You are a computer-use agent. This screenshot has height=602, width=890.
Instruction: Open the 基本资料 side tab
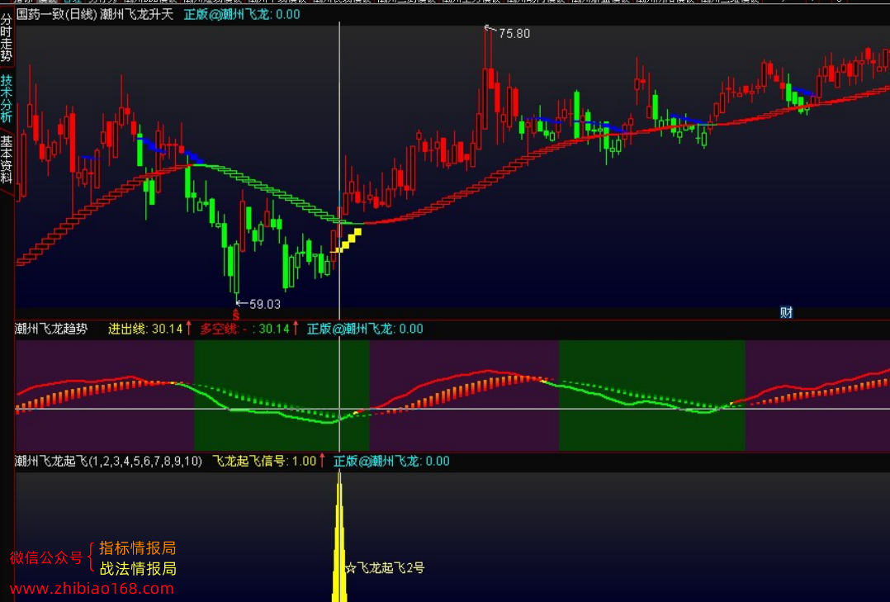(7, 159)
